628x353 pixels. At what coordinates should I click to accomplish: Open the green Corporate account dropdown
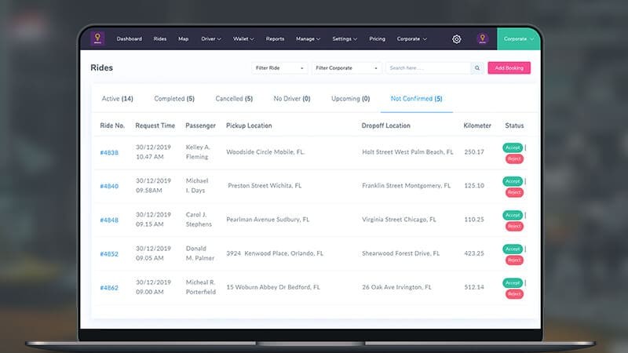point(519,38)
